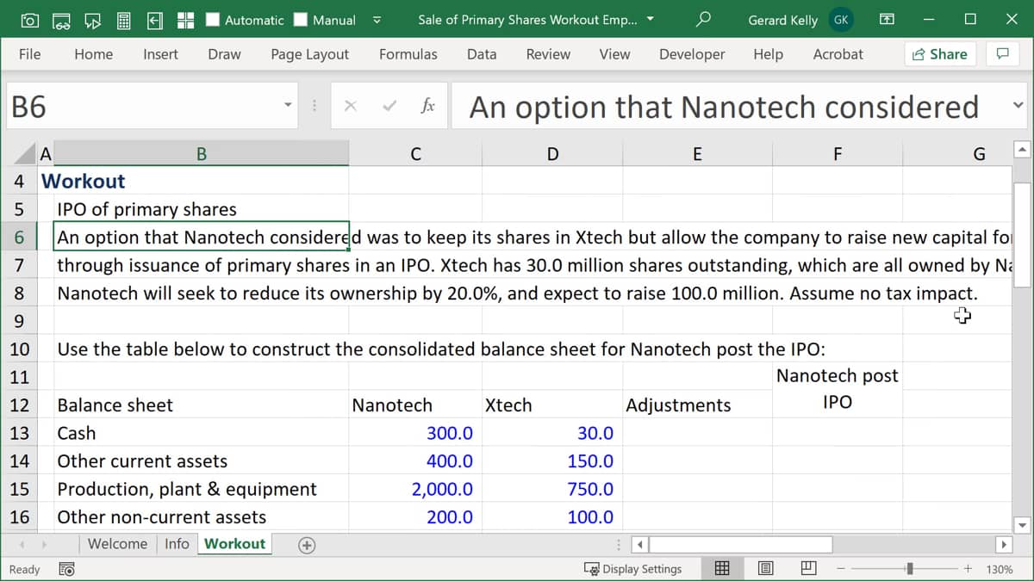Click the 130% zoom level
The height and width of the screenshot is (581, 1034).
coord(999,569)
